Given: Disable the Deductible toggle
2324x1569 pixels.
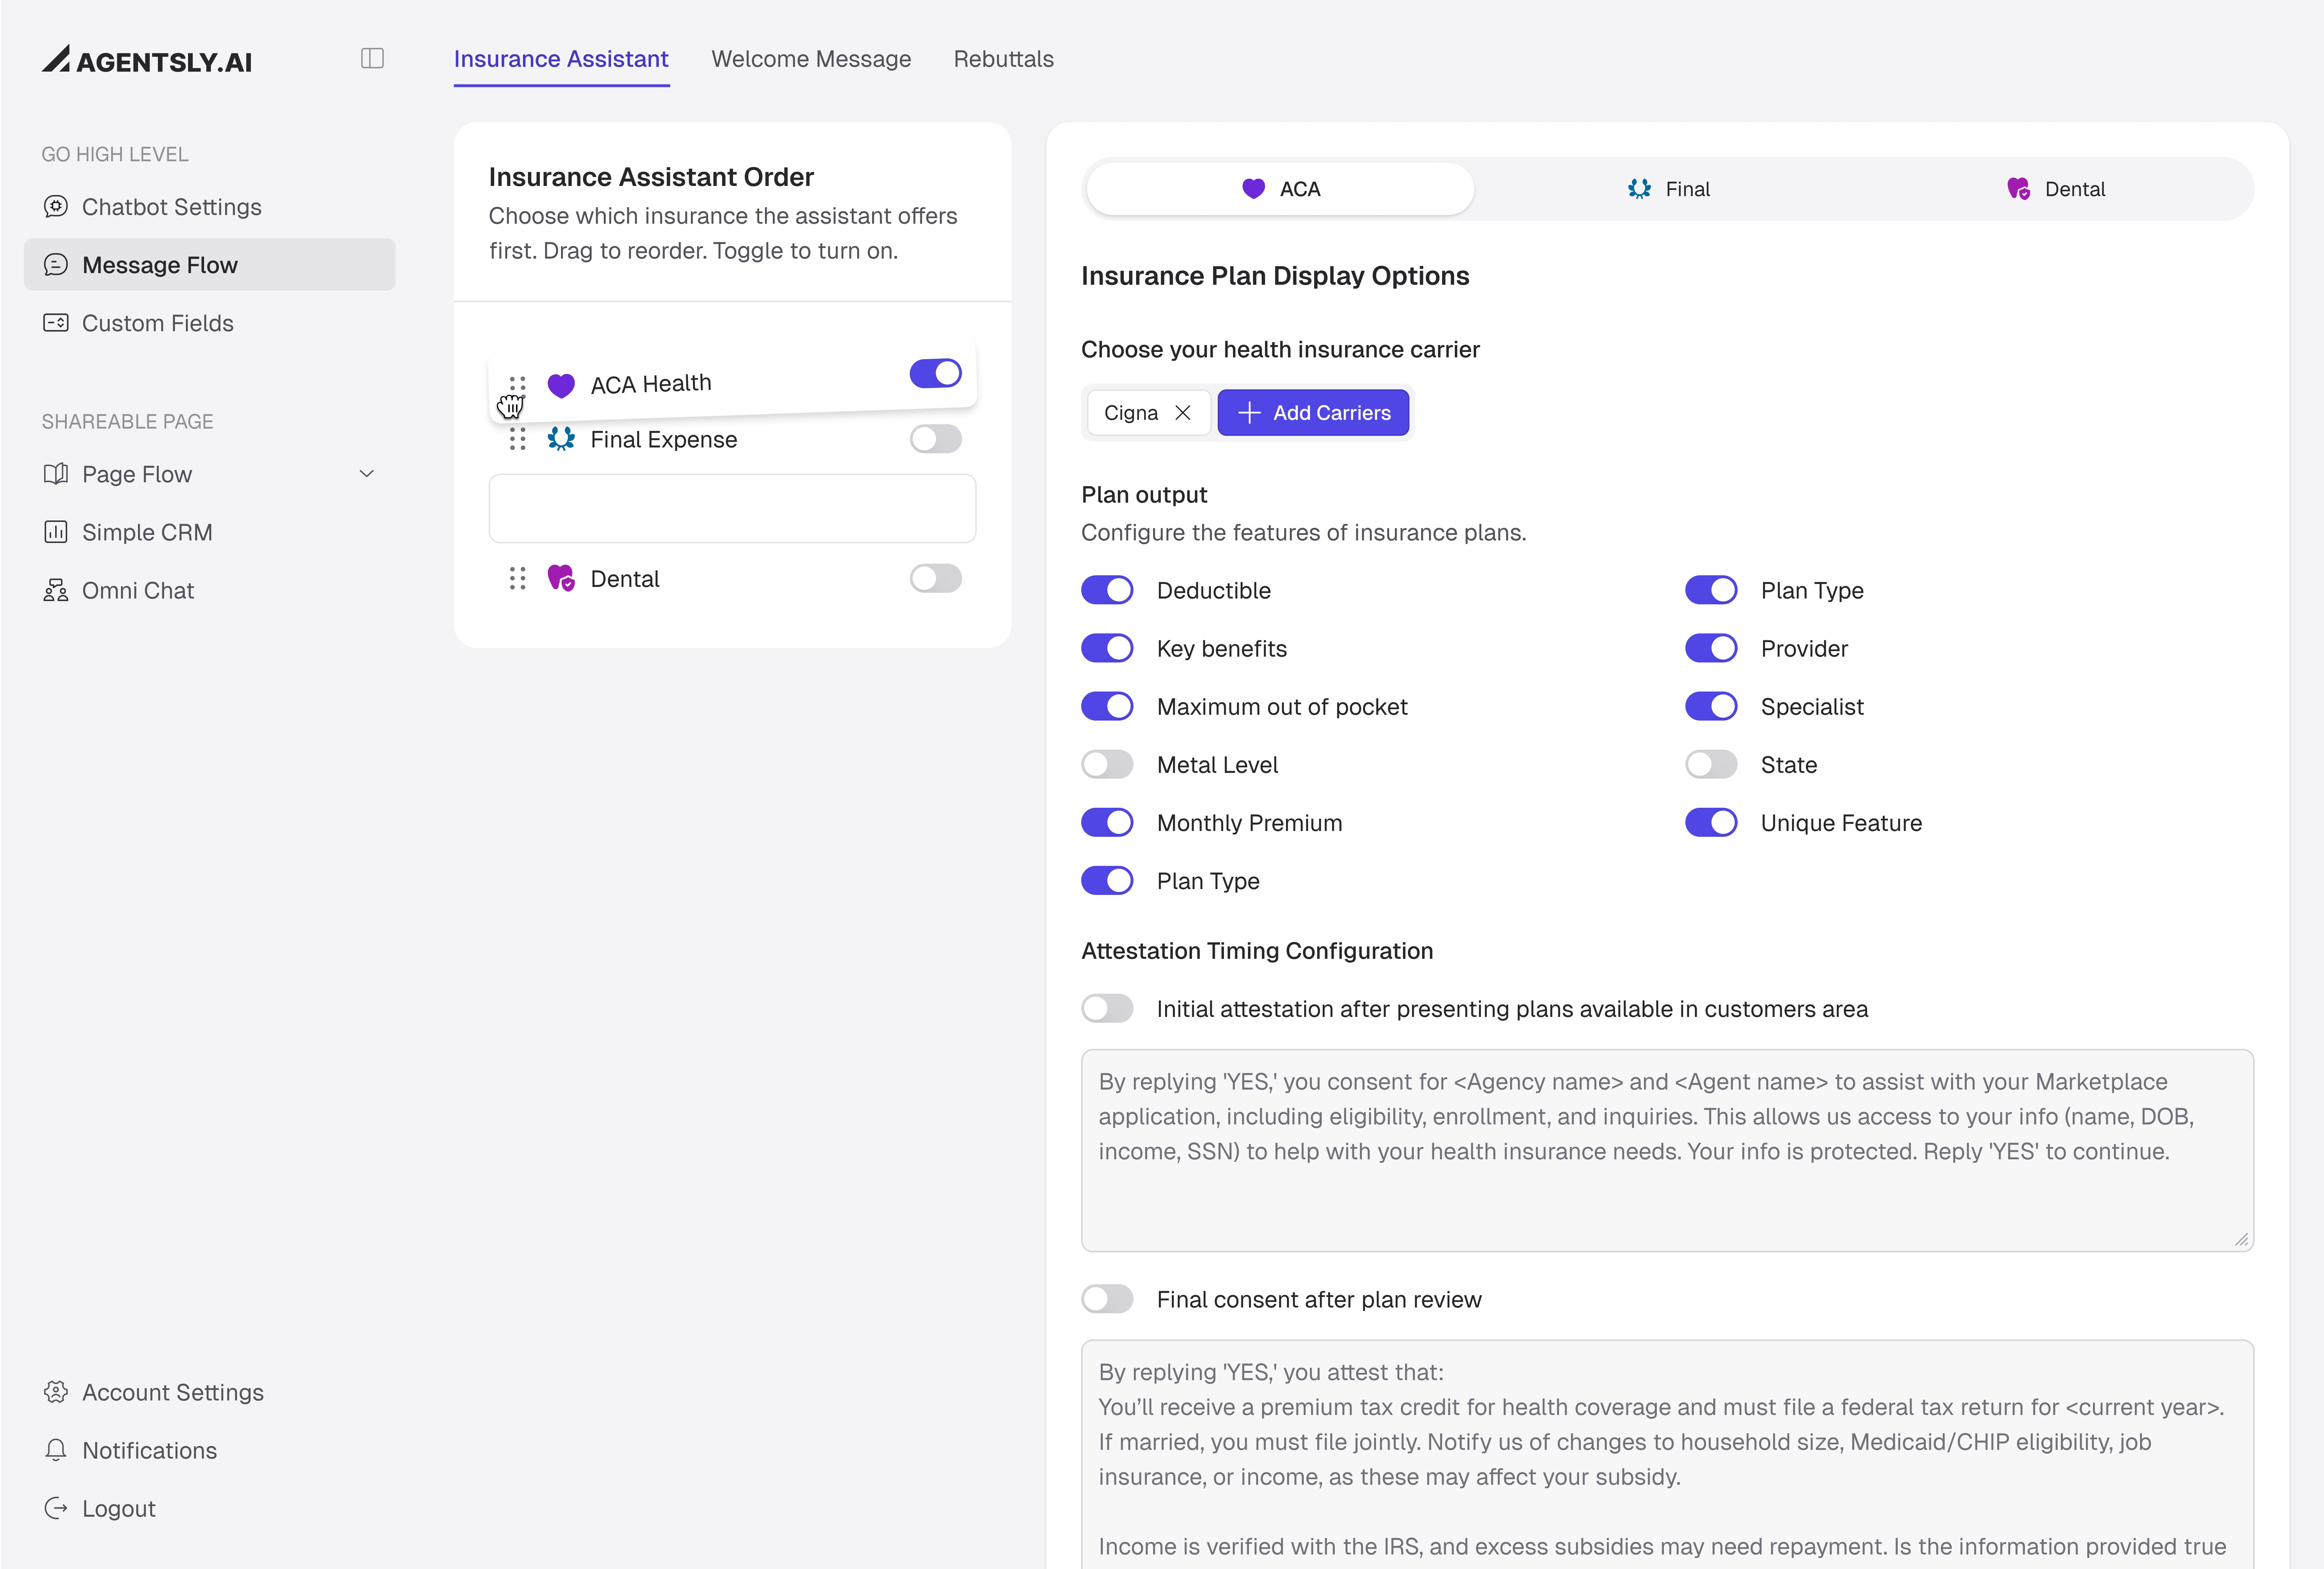Looking at the screenshot, I should [x=1107, y=591].
